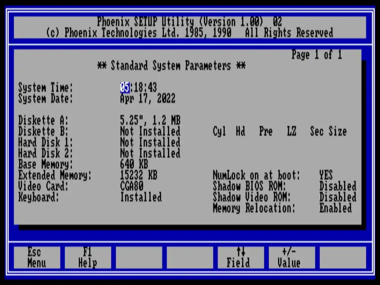Toggle Shadow Video ROM Disabled value
The image size is (380, 285).
pyautogui.click(x=338, y=197)
